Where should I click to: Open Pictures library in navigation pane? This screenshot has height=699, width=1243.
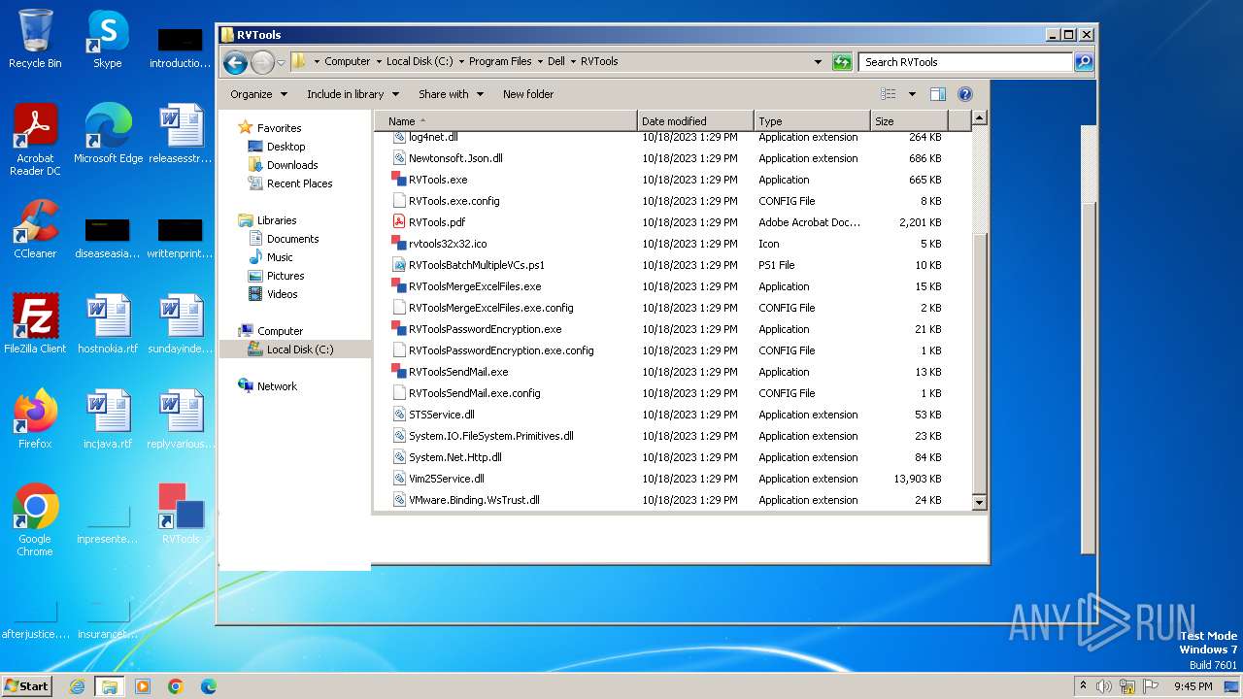(286, 276)
